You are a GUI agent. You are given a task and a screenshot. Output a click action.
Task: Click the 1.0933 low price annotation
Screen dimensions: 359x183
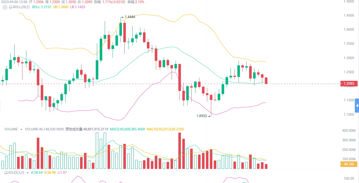point(201,116)
